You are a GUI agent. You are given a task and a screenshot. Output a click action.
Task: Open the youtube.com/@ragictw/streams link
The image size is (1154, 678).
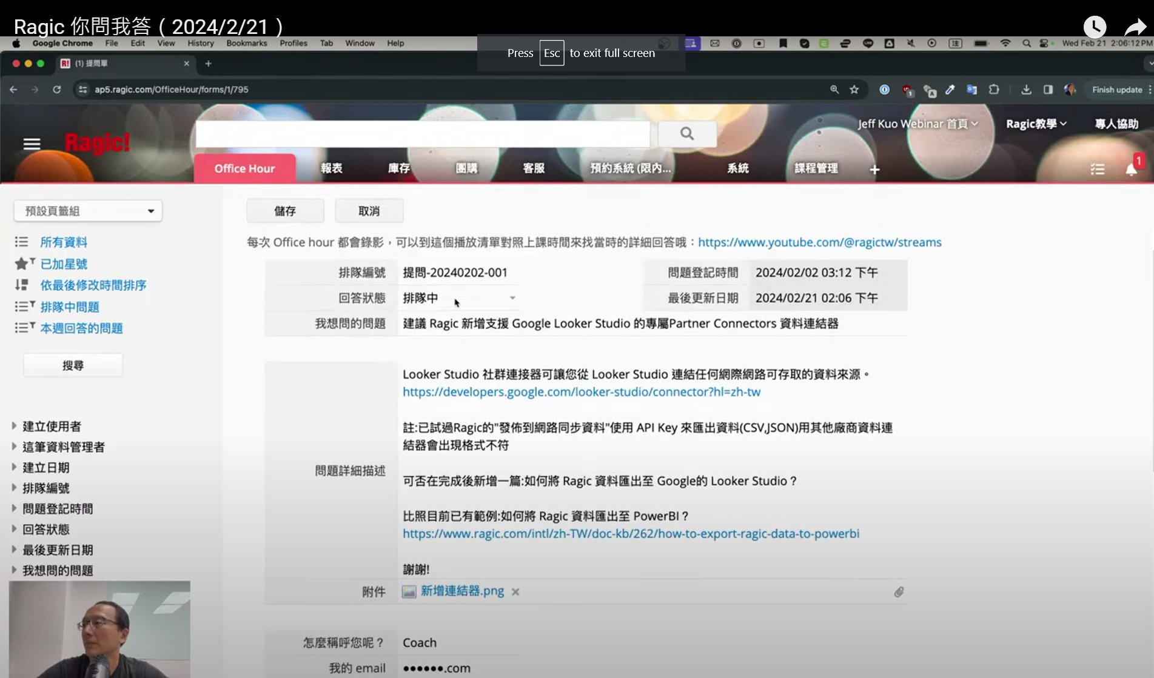[x=820, y=242]
